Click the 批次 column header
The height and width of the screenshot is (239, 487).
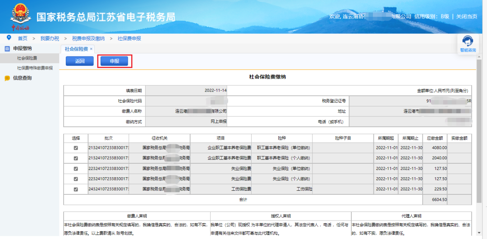(x=108, y=138)
